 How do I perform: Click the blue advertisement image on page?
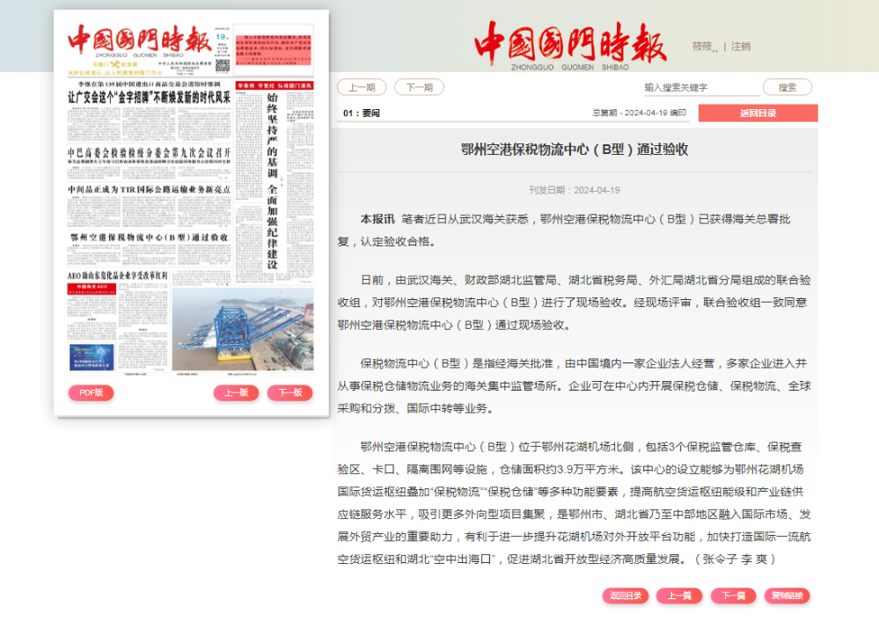[x=92, y=357]
